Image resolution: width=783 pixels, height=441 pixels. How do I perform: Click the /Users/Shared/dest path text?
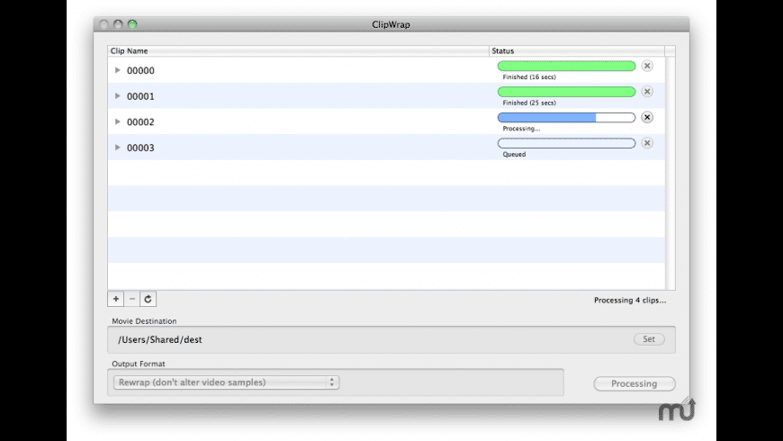coord(160,339)
